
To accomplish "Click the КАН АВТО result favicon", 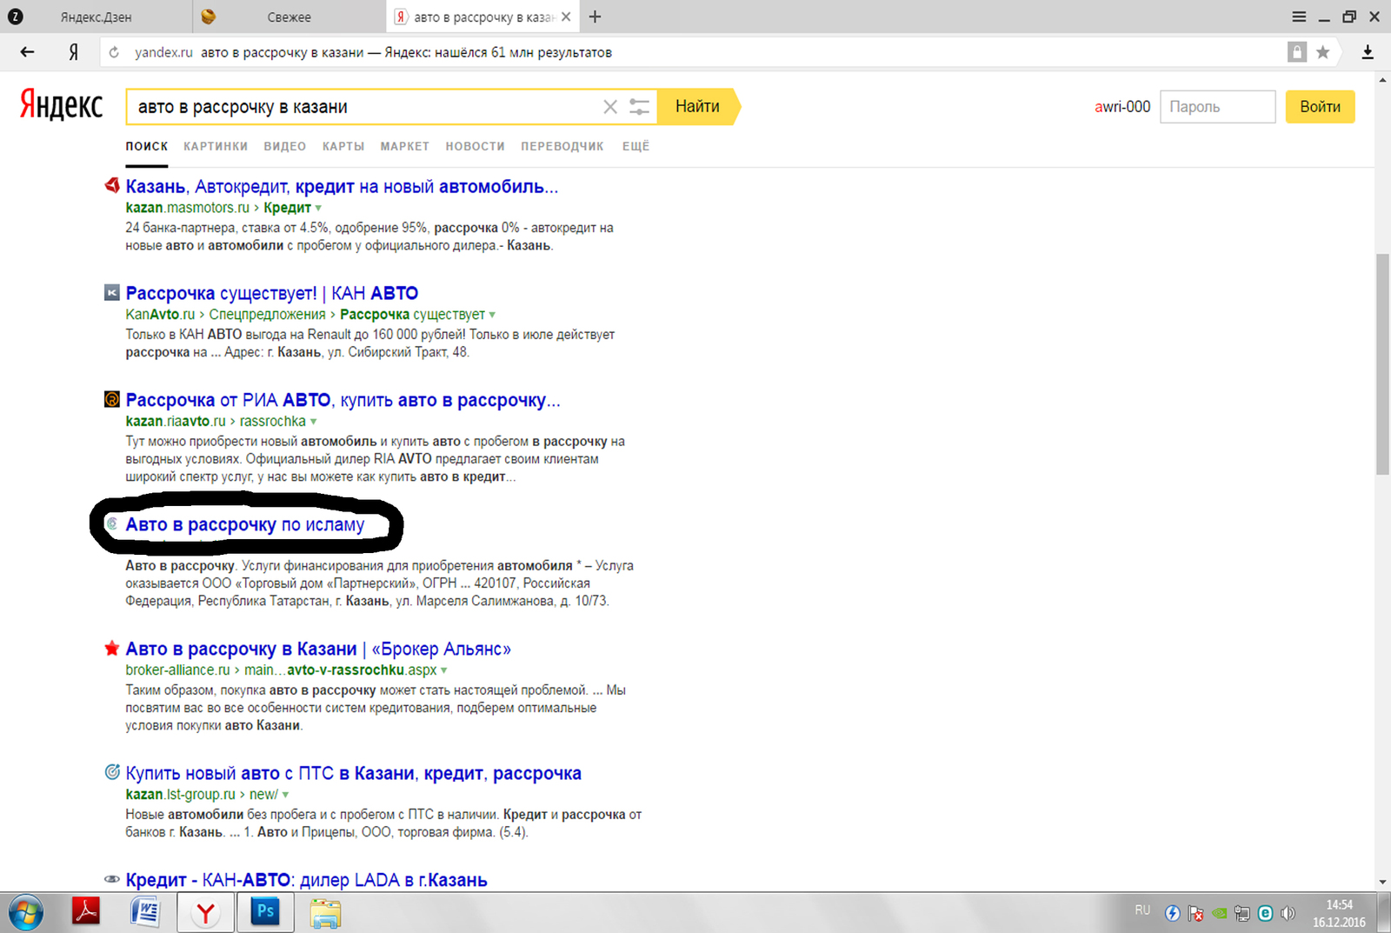I will (111, 292).
